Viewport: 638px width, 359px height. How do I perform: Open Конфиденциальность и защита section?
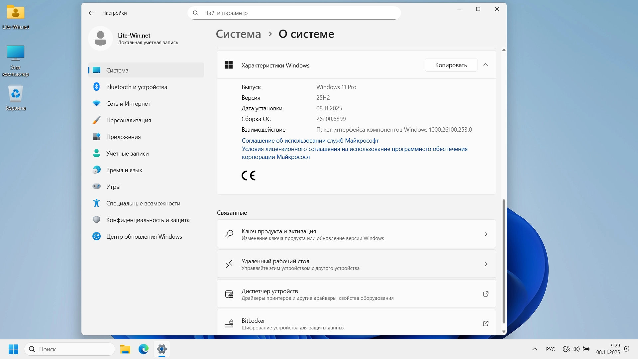148,220
